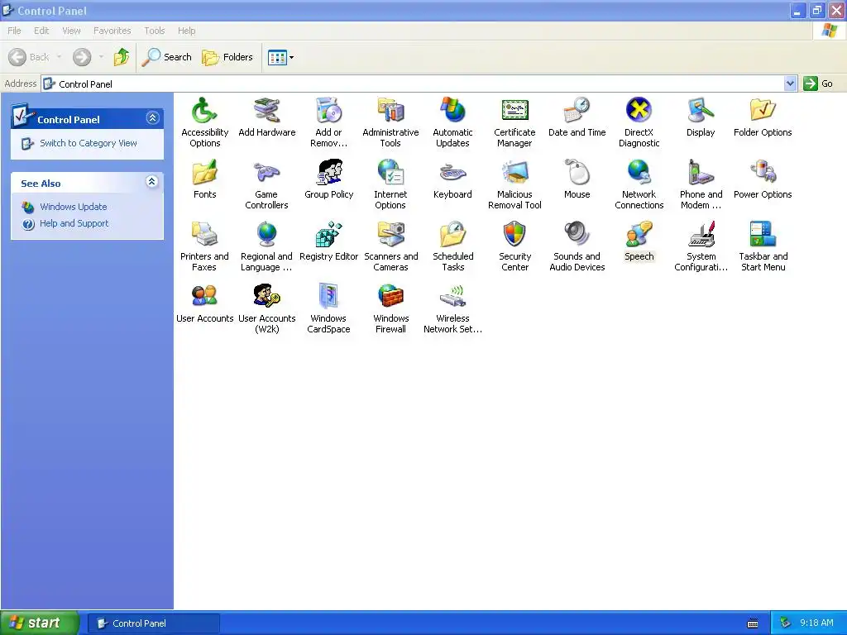Click the Start button
847x635 pixels.
coord(40,623)
